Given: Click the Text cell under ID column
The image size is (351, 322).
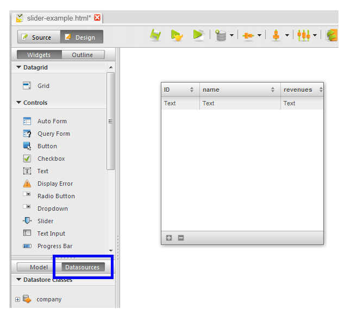Looking at the screenshot, I should pos(180,103).
